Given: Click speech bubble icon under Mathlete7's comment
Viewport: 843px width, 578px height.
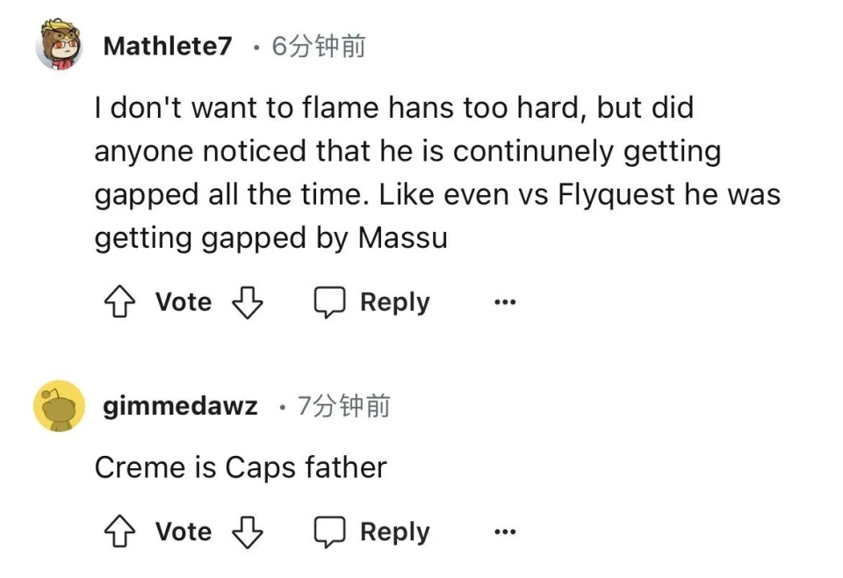Looking at the screenshot, I should click(329, 303).
